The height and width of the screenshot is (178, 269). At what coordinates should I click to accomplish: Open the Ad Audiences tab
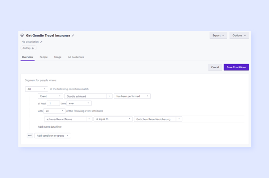pyautogui.click(x=76, y=57)
